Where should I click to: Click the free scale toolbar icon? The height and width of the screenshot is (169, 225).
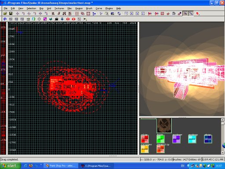(126, 14)
